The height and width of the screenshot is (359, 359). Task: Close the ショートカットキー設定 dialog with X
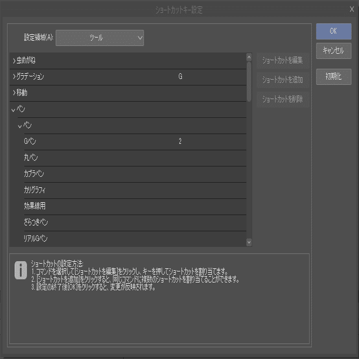[x=352, y=9]
